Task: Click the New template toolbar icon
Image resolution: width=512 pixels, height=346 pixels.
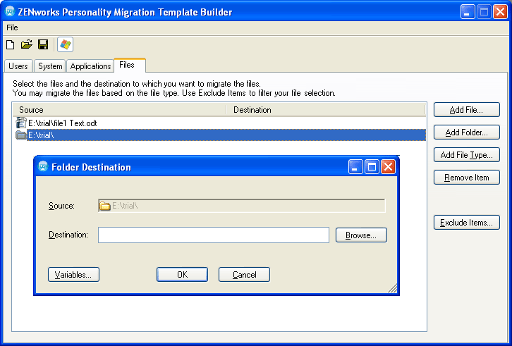Action: (11, 44)
